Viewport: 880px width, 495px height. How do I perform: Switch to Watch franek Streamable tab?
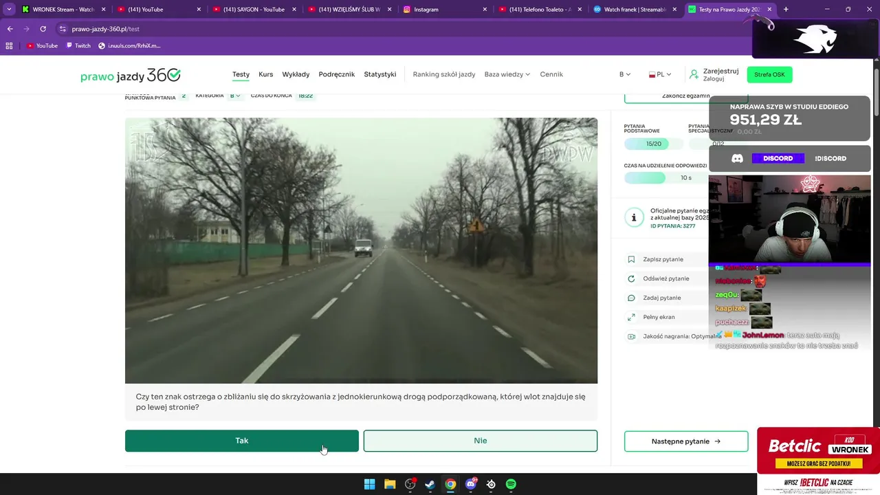635,10
